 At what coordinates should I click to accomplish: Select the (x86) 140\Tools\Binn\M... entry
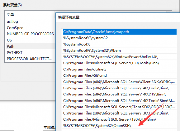pyautogui.click(x=119, y=101)
